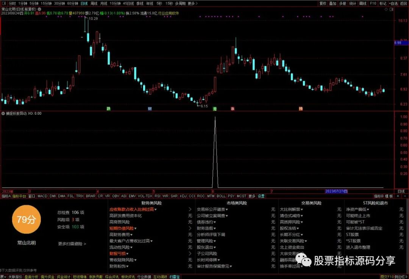
Task: Open the 应收账款占收入比例过高 detail arrow
Action: pyautogui.click(x=190, y=209)
